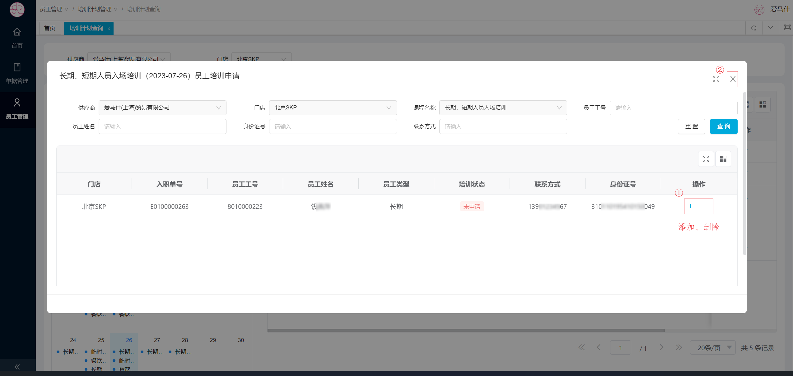The height and width of the screenshot is (376, 793).
Task: Refresh the current tab page
Action: [x=754, y=28]
